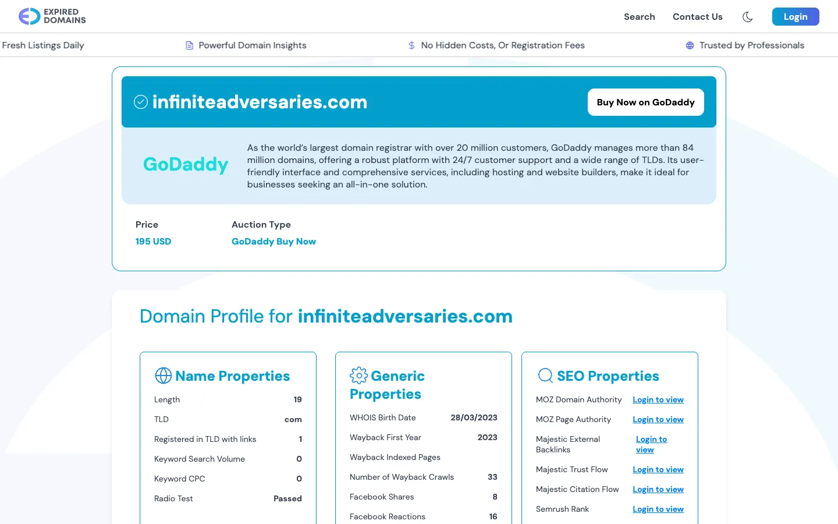The image size is (838, 524).
Task: Click Facebook Reactions value 16
Action: point(493,517)
